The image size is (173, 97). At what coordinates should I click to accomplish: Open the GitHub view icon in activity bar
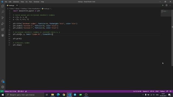coord(3,35)
